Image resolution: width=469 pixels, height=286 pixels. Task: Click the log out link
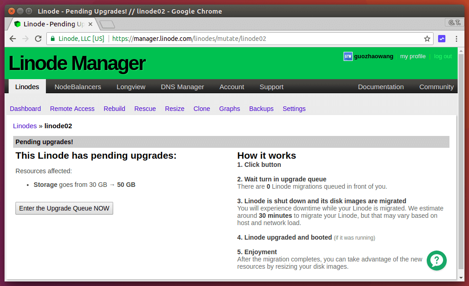point(443,56)
